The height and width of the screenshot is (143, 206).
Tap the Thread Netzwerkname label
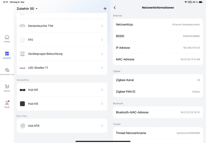coord(131,133)
